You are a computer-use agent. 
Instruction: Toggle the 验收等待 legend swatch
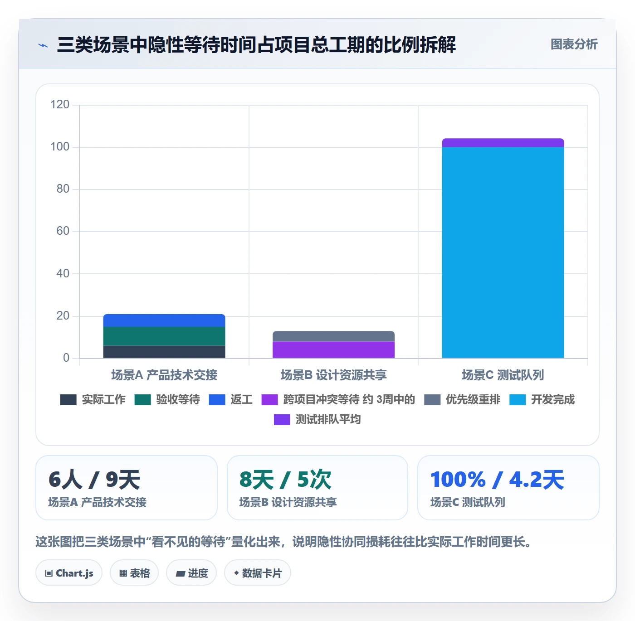coord(142,400)
